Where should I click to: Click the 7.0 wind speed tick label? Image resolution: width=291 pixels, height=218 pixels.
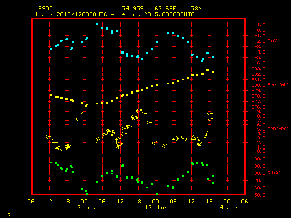(x=261, y=121)
